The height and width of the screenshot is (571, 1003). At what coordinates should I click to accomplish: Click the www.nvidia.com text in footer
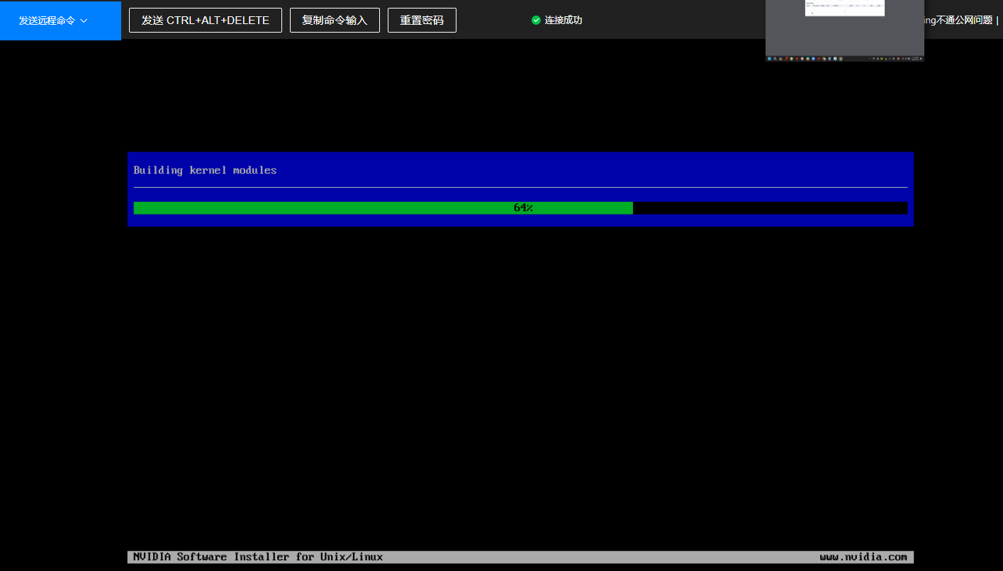(863, 558)
